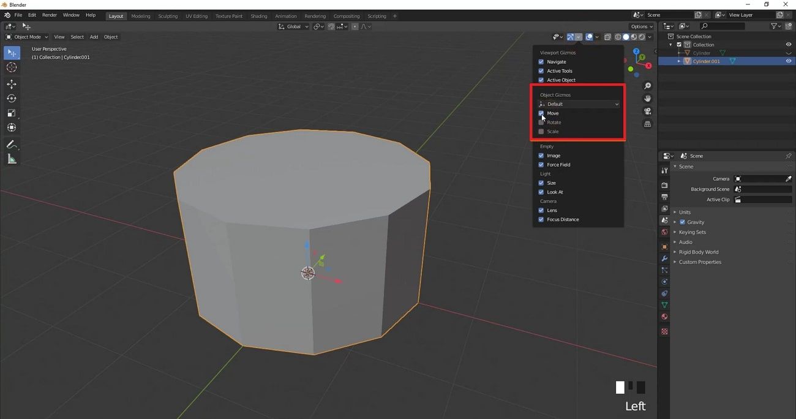796x419 pixels.
Task: Open the Options popover in the header
Action: pyautogui.click(x=640, y=26)
